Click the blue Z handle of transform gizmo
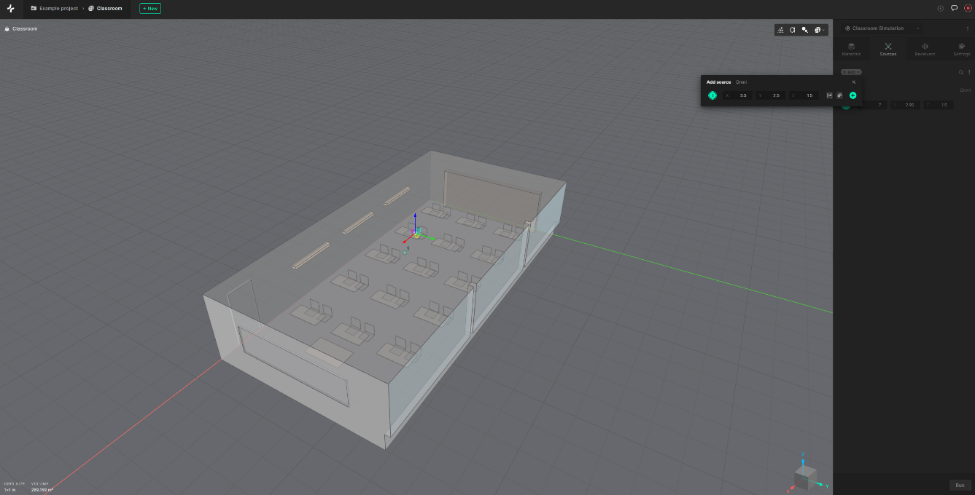Screen dimensions: 975x495 click(415, 218)
